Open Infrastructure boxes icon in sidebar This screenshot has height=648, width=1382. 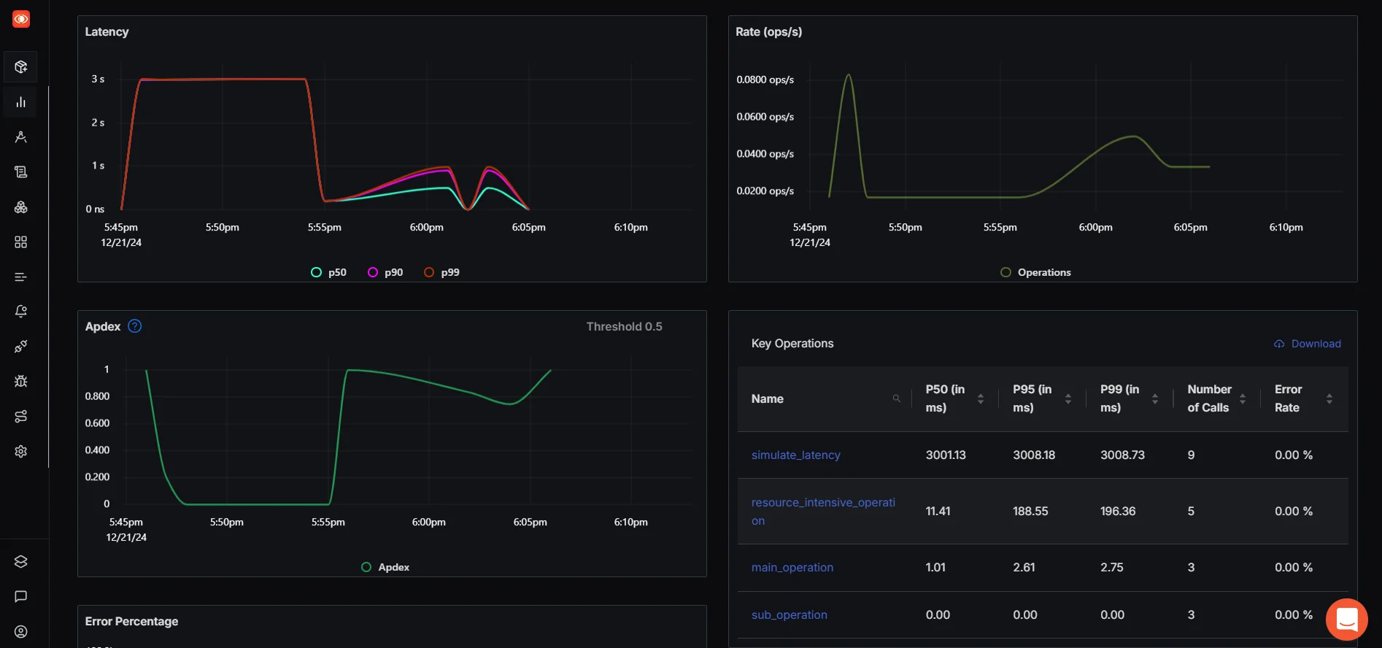point(21,207)
